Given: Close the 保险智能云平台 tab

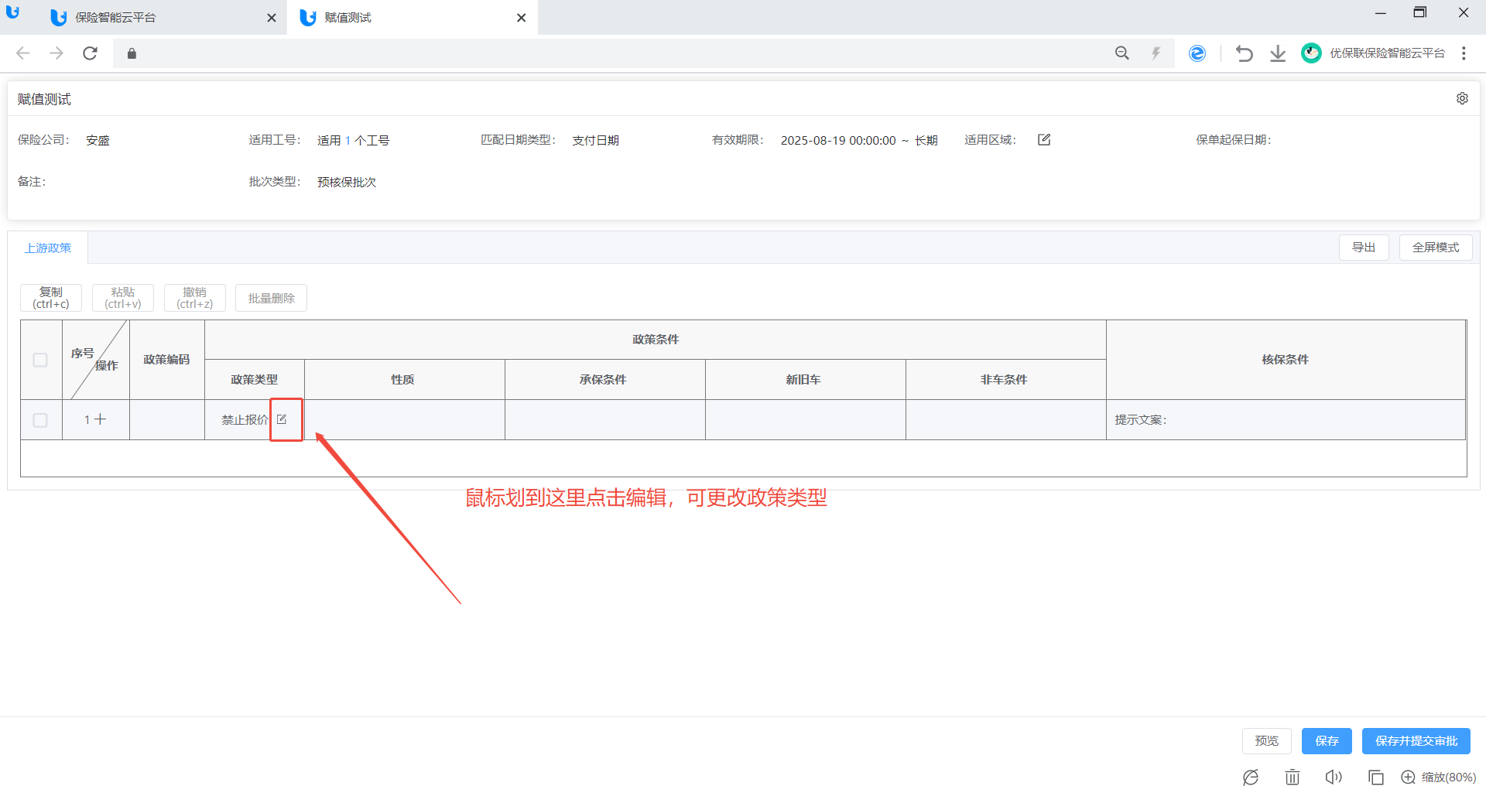Looking at the screenshot, I should click(x=272, y=18).
